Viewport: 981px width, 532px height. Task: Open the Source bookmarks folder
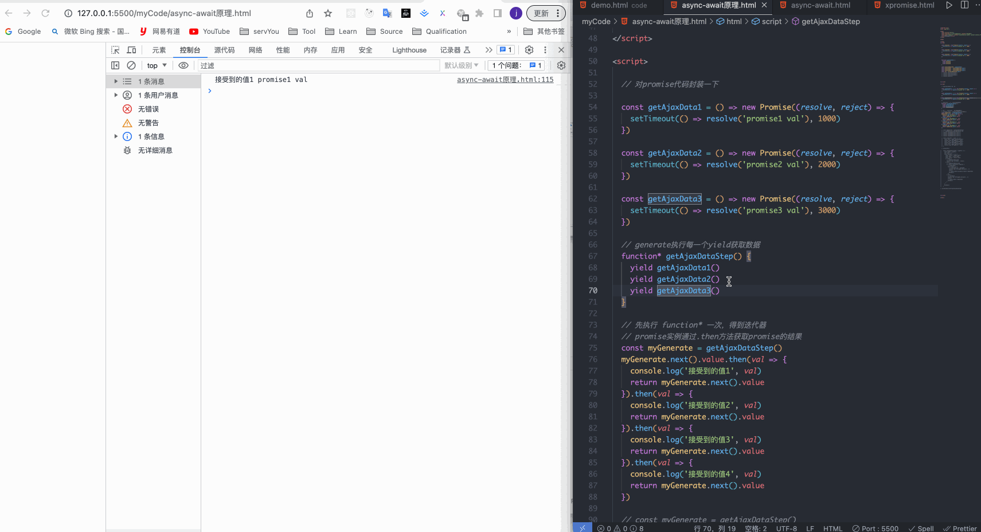tap(385, 32)
